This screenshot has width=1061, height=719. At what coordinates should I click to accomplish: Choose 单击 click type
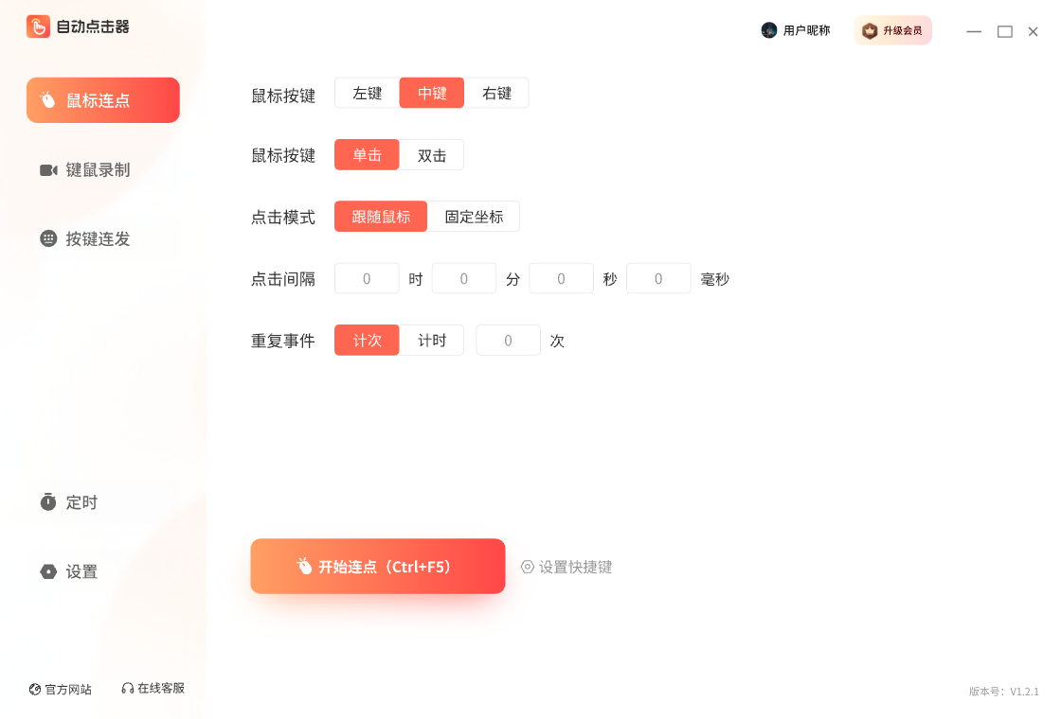[x=367, y=155]
